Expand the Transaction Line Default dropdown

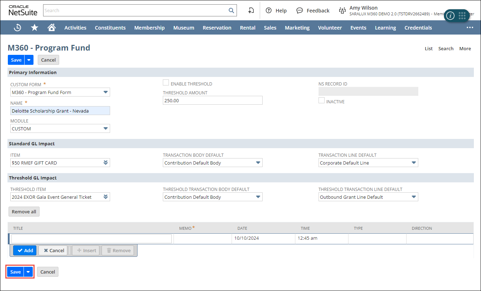[414, 163]
